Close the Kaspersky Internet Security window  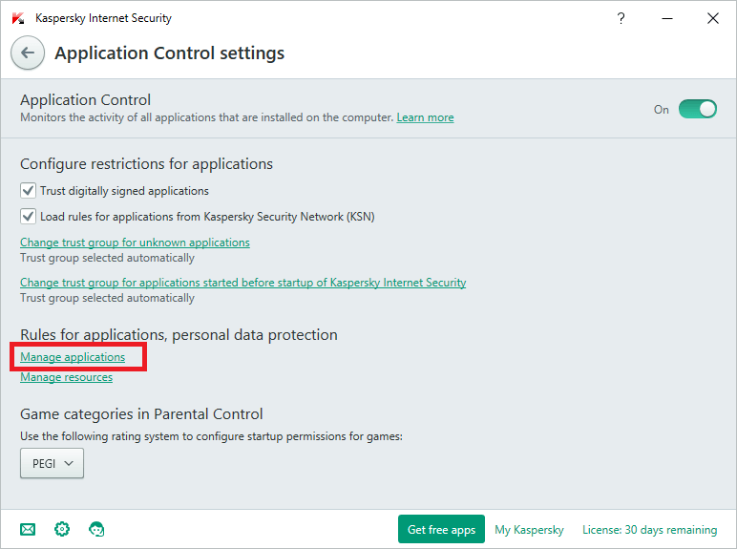click(x=712, y=18)
